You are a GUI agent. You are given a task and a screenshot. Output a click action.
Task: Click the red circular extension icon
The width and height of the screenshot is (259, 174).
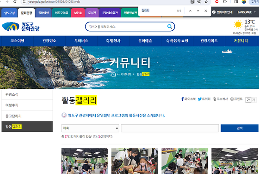click(217, 2)
